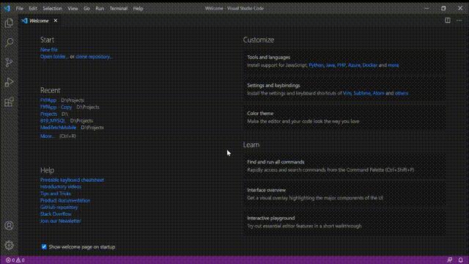Open Stack Overflow link
The width and height of the screenshot is (469, 264).
(56, 214)
